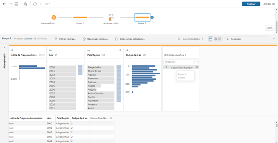Click the 100% zoom level box

pos(269,28)
